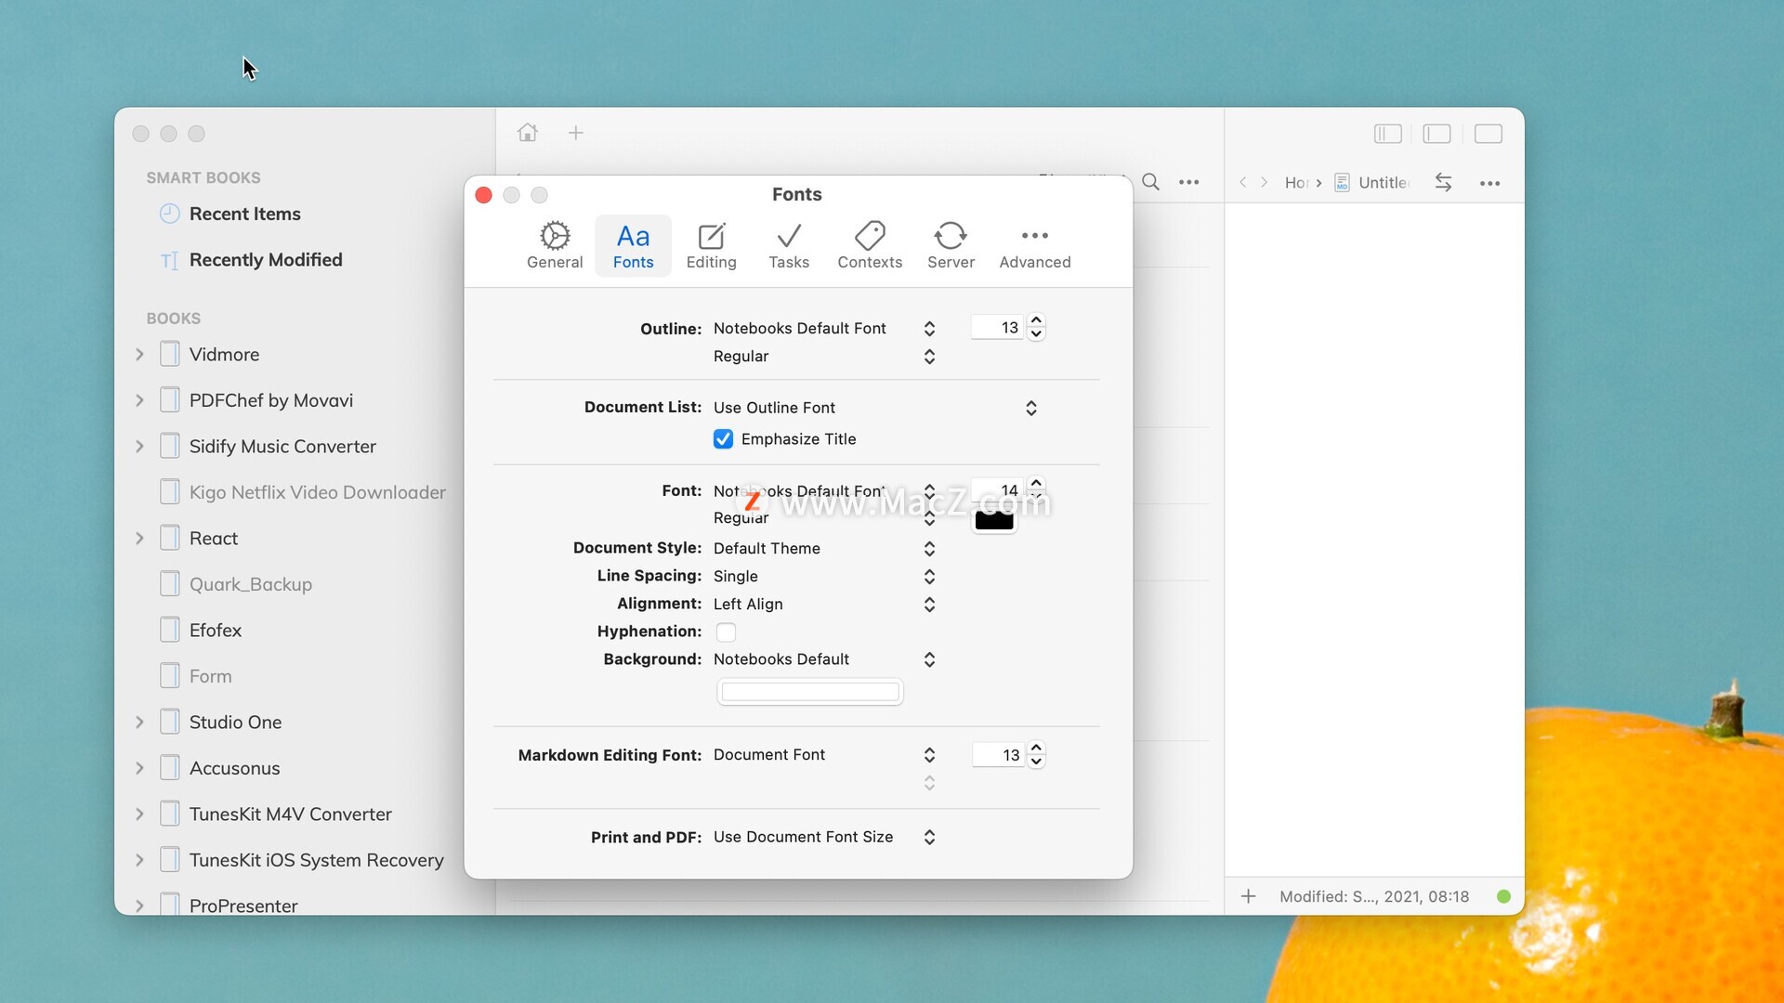The width and height of the screenshot is (1784, 1003).
Task: Click the Recent Items clock icon
Action: coord(169,214)
